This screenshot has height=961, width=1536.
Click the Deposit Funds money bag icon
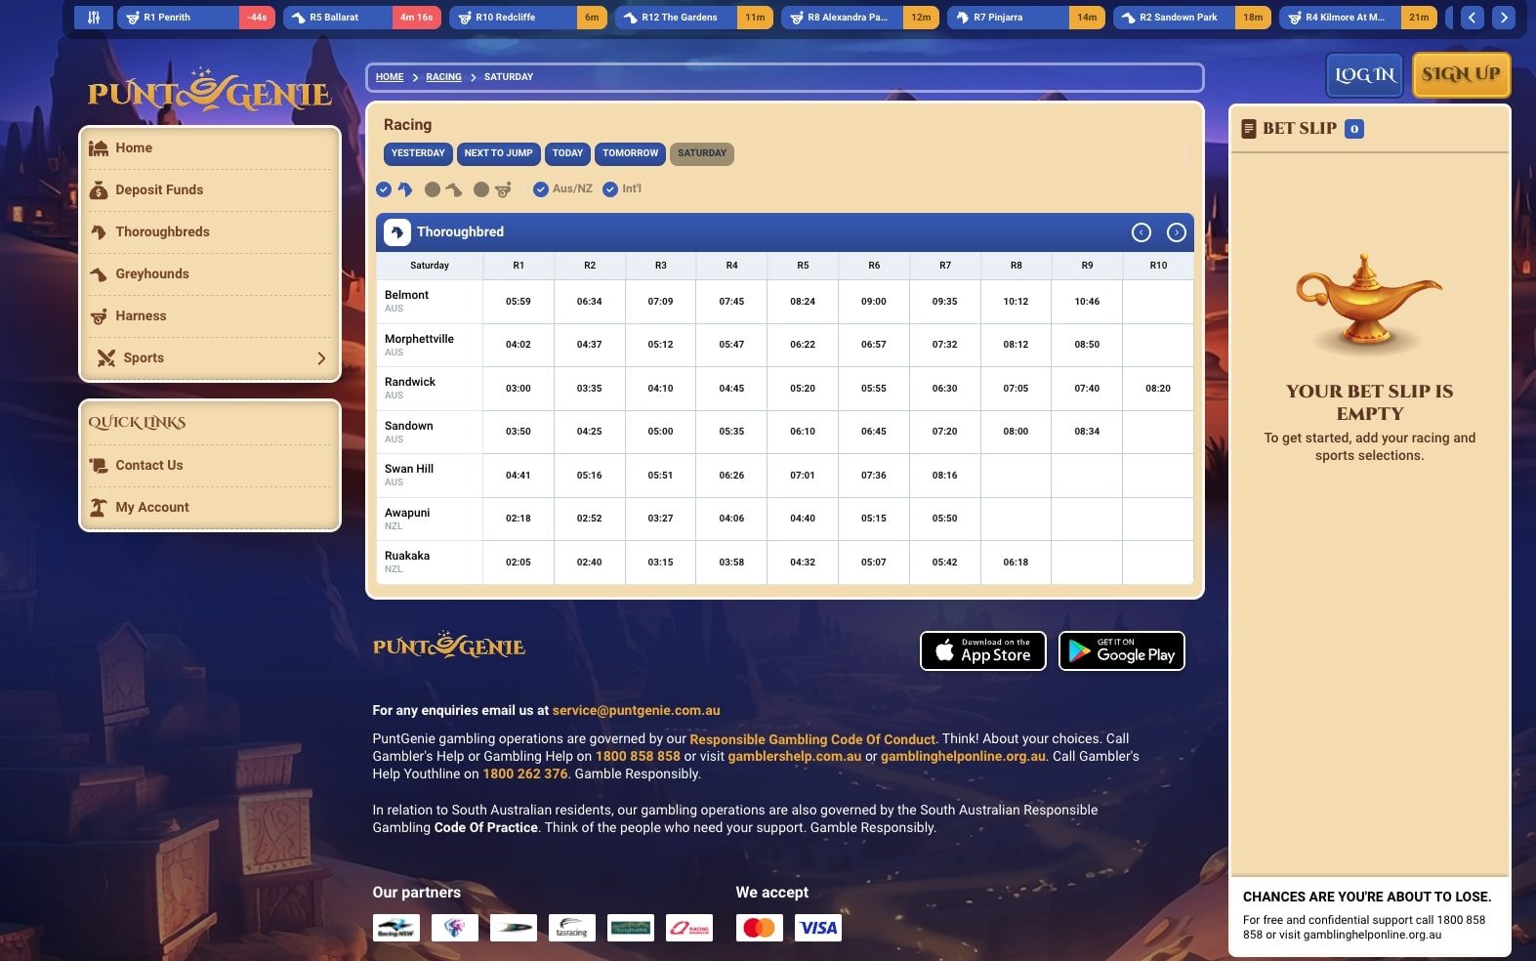[x=99, y=190]
